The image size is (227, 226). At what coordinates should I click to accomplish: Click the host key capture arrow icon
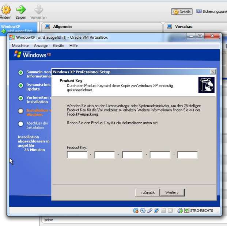click(x=187, y=211)
